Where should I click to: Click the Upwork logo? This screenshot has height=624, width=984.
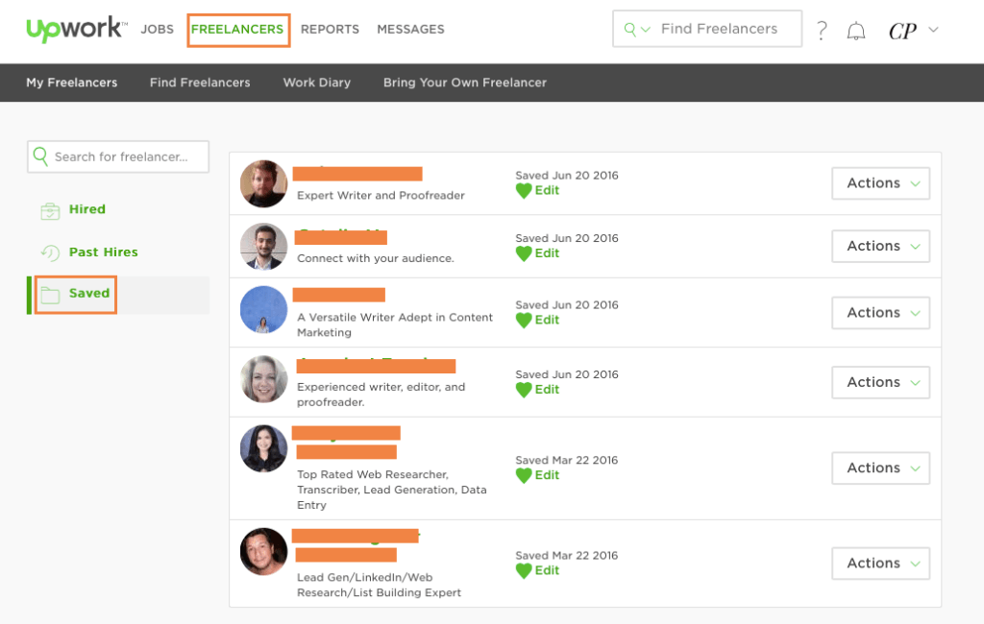click(x=76, y=29)
